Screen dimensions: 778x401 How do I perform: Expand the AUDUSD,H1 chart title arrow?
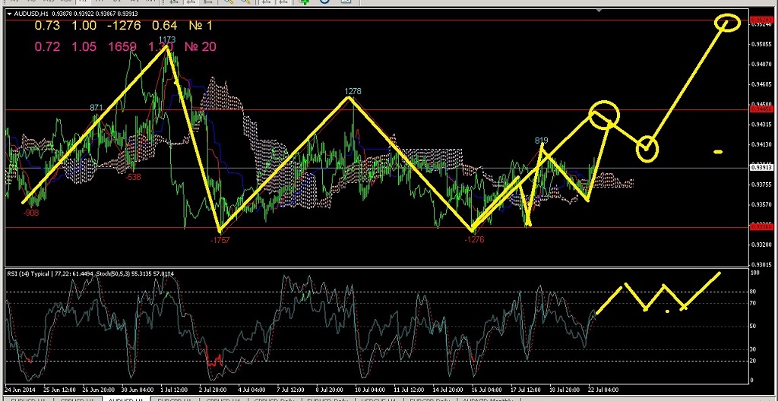click(x=8, y=13)
